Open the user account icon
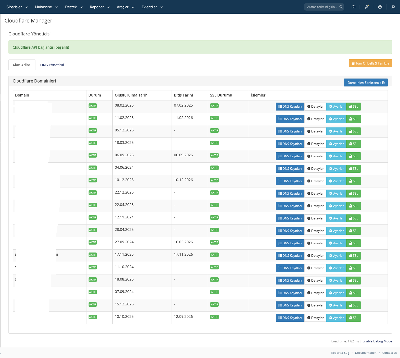400x358 pixels. (x=393, y=7)
